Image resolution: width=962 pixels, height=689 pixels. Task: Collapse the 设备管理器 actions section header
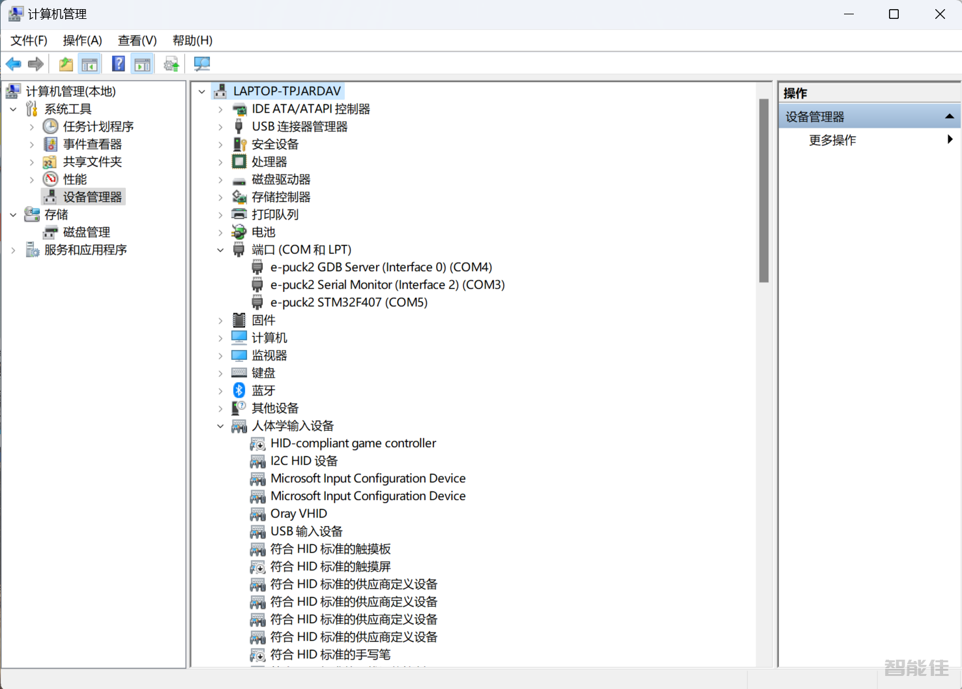(949, 117)
